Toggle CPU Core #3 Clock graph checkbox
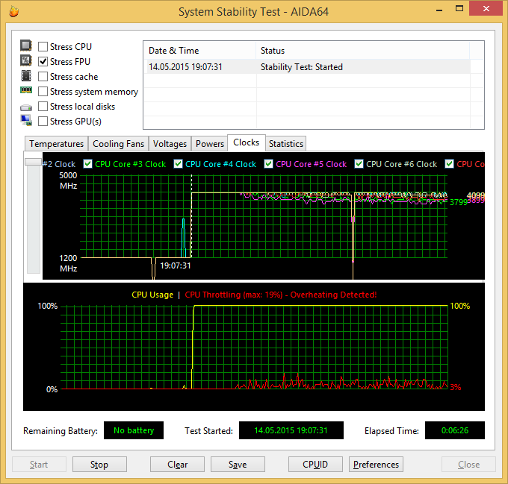This screenshot has width=508, height=484. click(88, 164)
